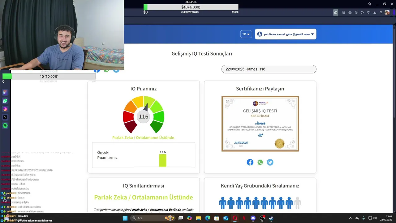Image resolution: width=396 pixels, height=223 pixels.
Task: Open Task View on the taskbar
Action: pyautogui.click(x=180, y=218)
